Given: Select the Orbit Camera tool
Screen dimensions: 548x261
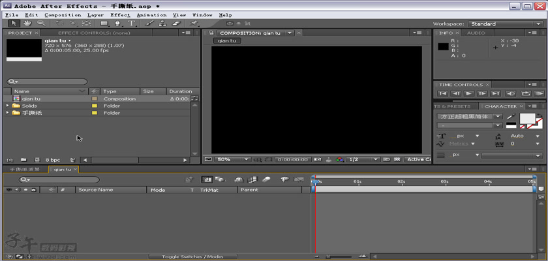Looking at the screenshot, I should 73,23.
